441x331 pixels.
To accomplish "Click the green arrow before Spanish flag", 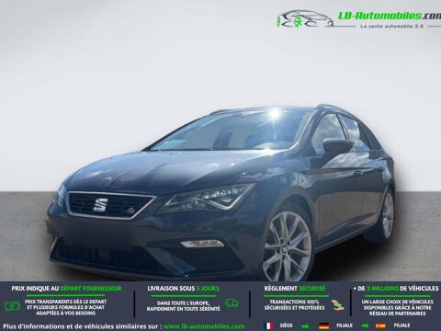I will click(x=365, y=325).
